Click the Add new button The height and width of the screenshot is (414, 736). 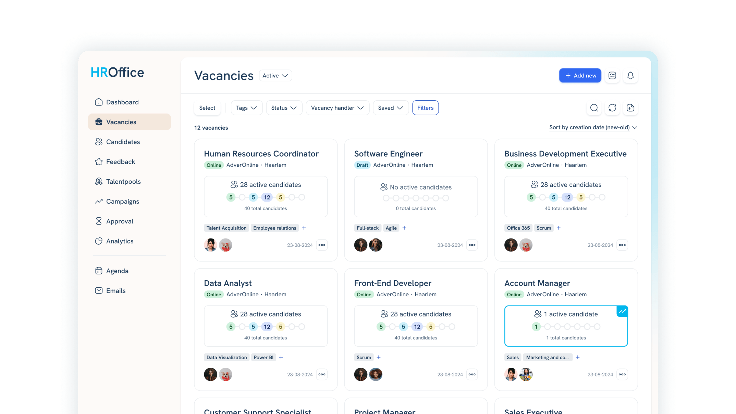pos(580,76)
